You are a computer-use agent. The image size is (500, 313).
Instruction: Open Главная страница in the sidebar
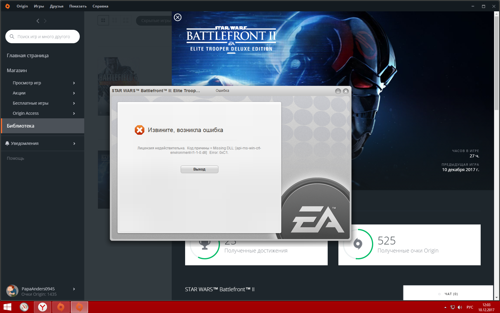click(28, 55)
